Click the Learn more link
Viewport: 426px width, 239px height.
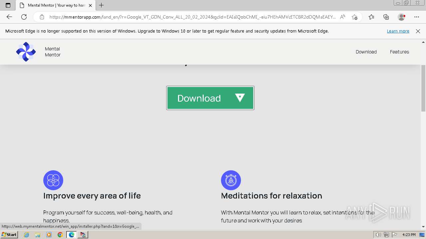pyautogui.click(x=398, y=31)
